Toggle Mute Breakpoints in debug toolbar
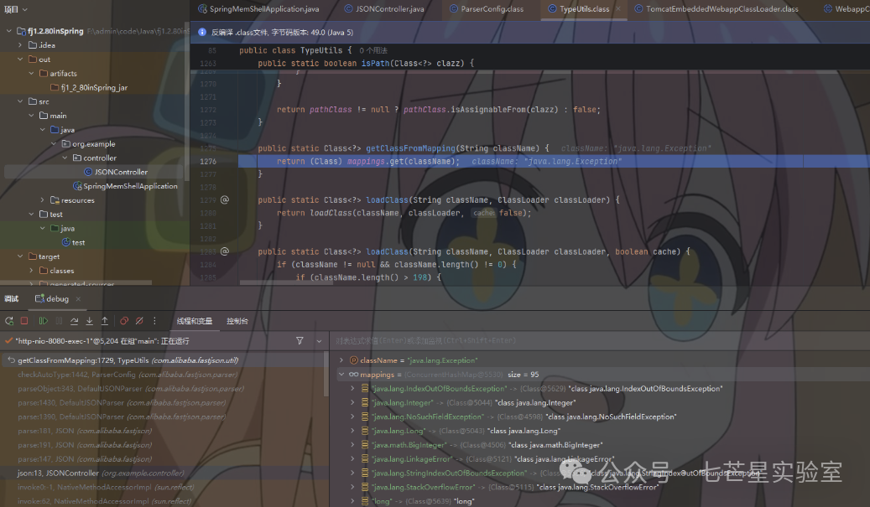The image size is (870, 507). point(138,321)
